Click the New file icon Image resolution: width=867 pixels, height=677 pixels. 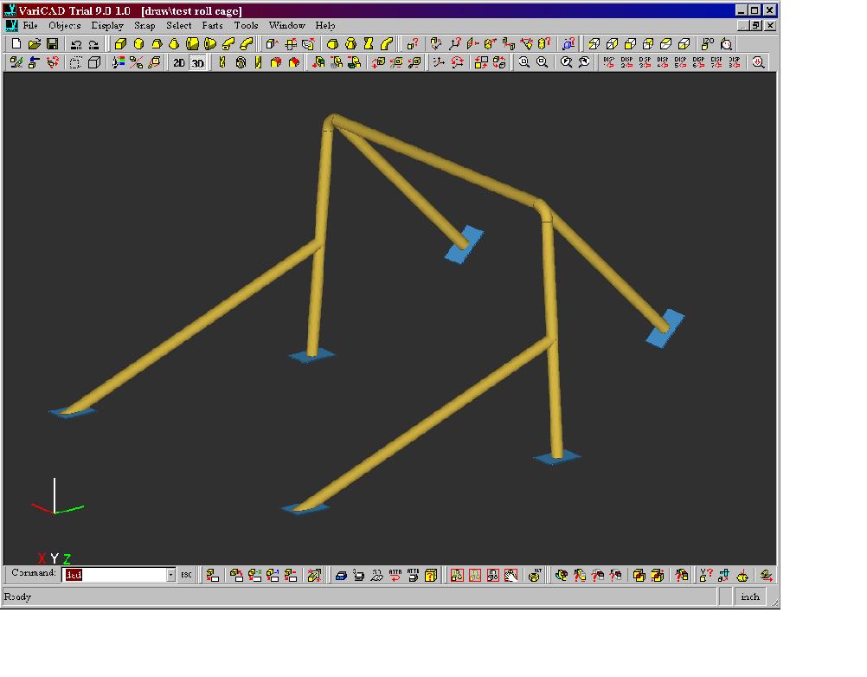[16, 43]
